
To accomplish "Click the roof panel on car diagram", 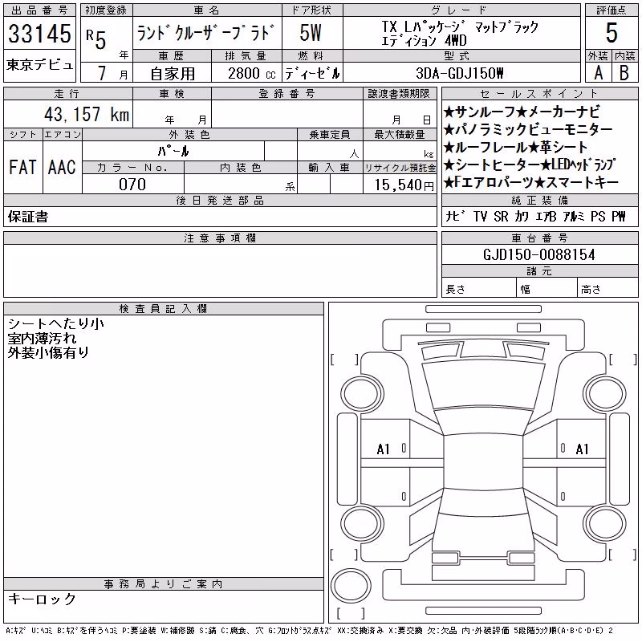I will pos(484,462).
